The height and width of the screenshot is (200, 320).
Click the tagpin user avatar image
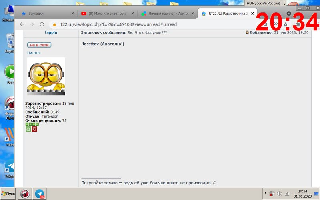46,76
